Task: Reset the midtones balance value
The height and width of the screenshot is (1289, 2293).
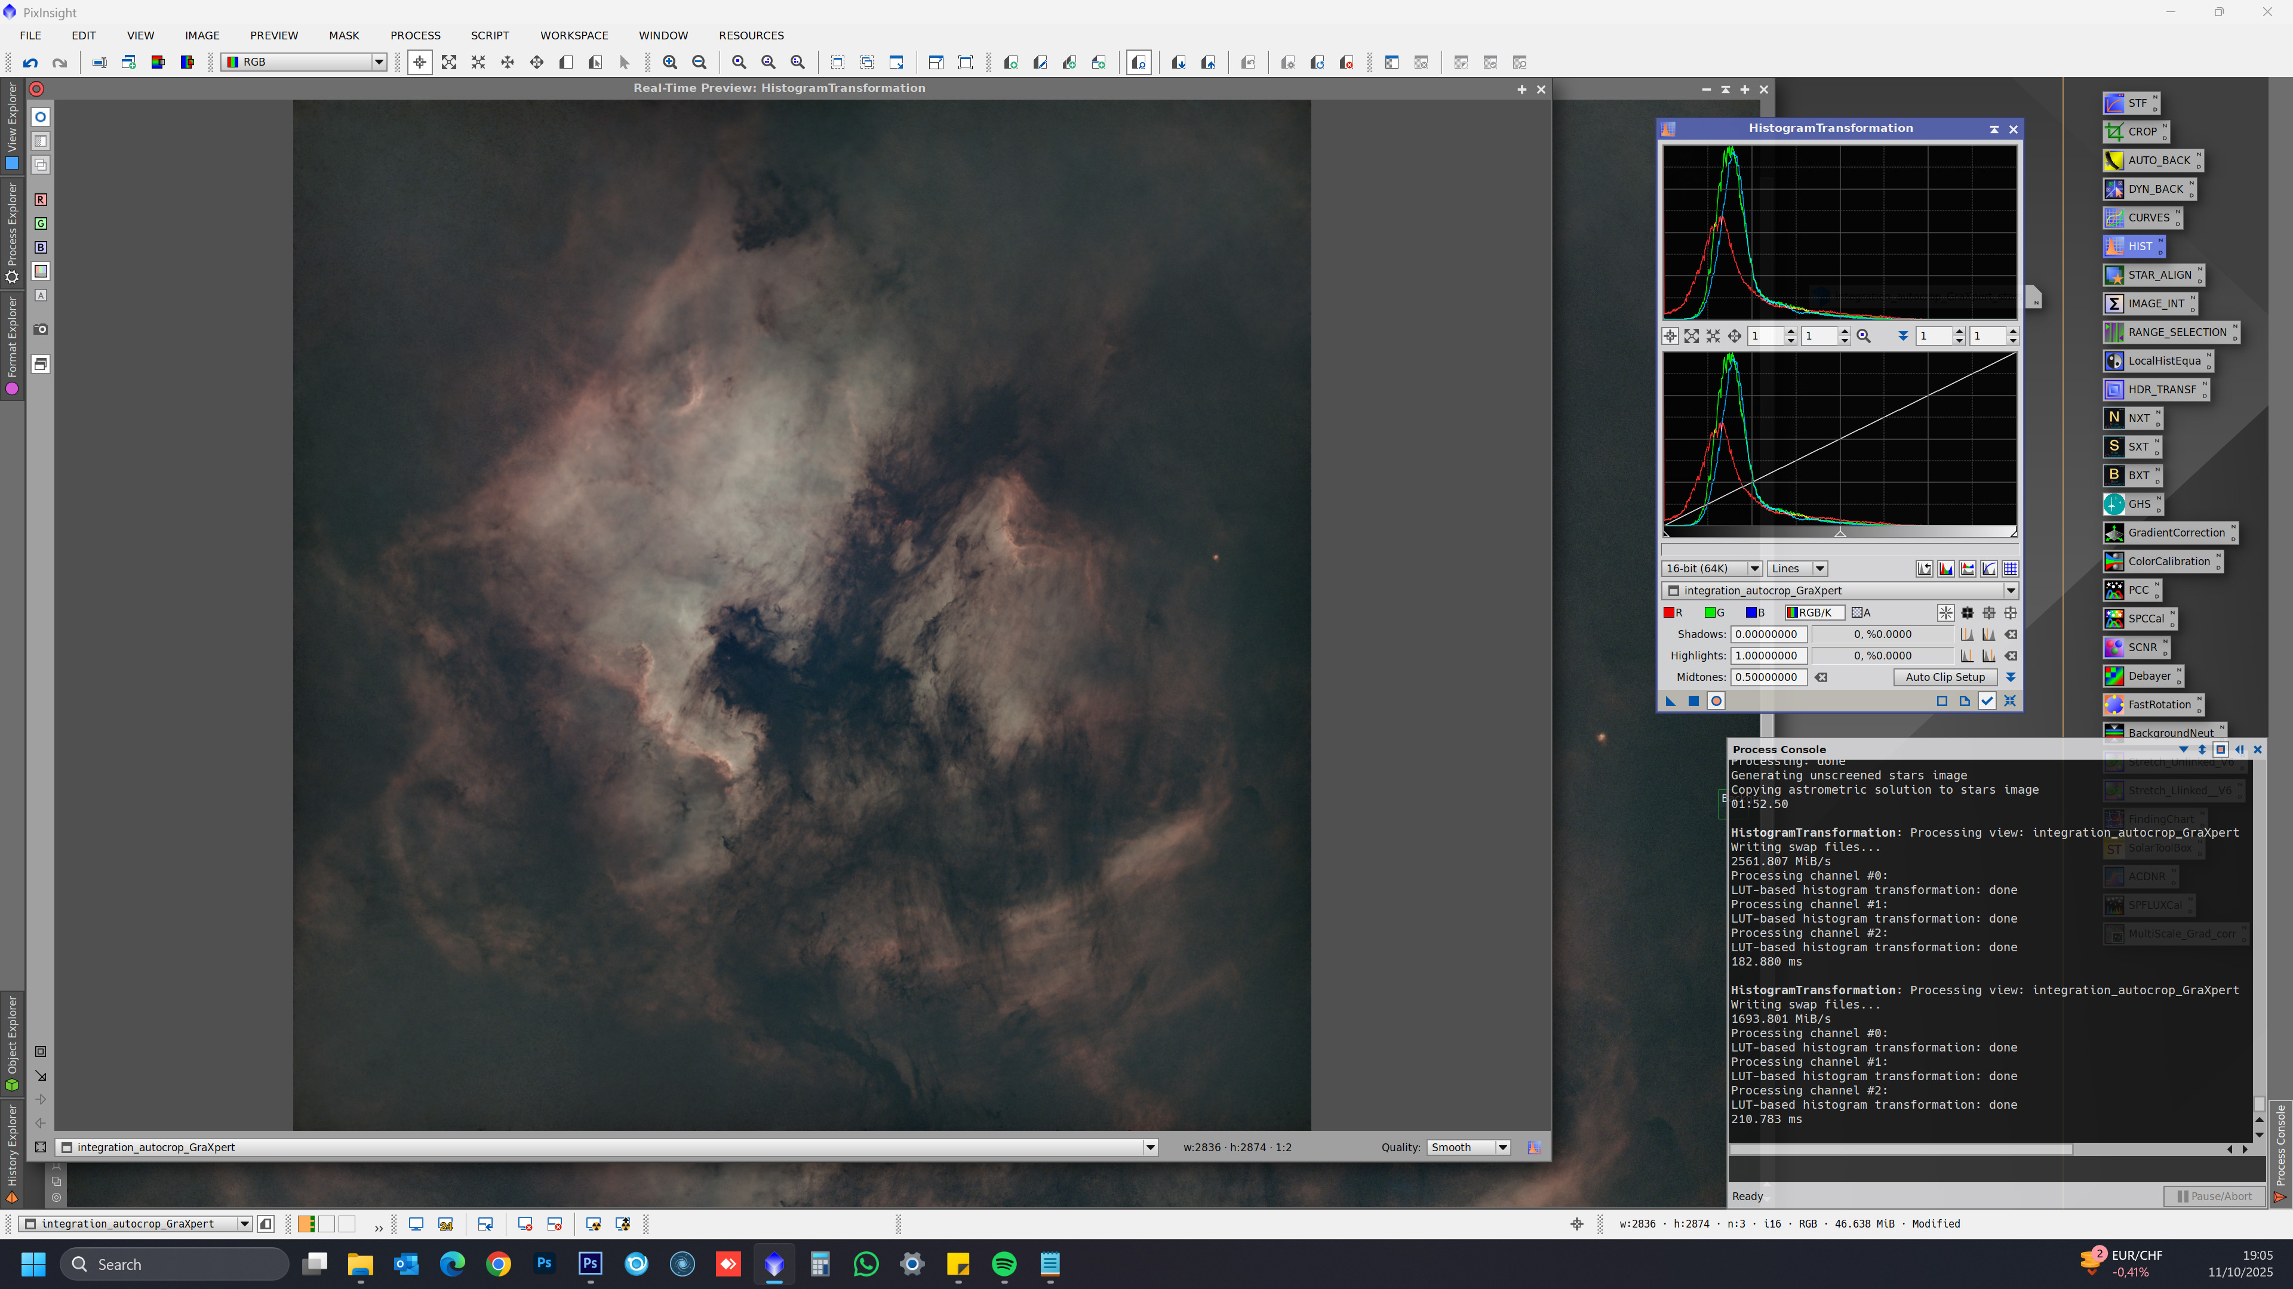Action: (x=1821, y=678)
